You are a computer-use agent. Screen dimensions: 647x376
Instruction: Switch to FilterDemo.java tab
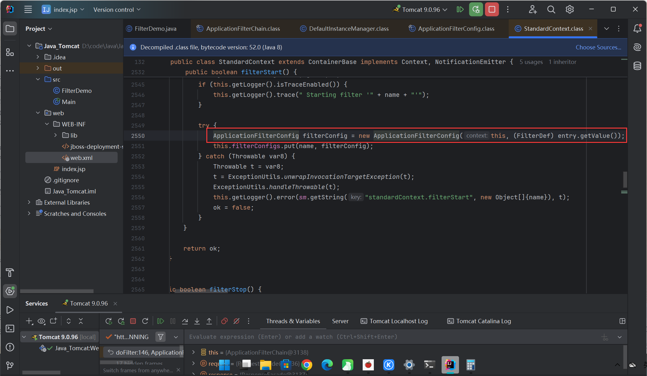[151, 29]
